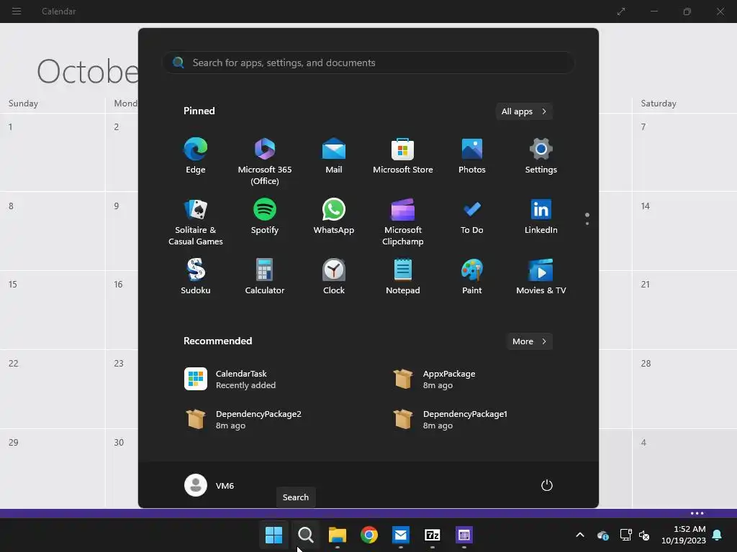
Task: Select day 28 in Calendar window
Action: 684,389
